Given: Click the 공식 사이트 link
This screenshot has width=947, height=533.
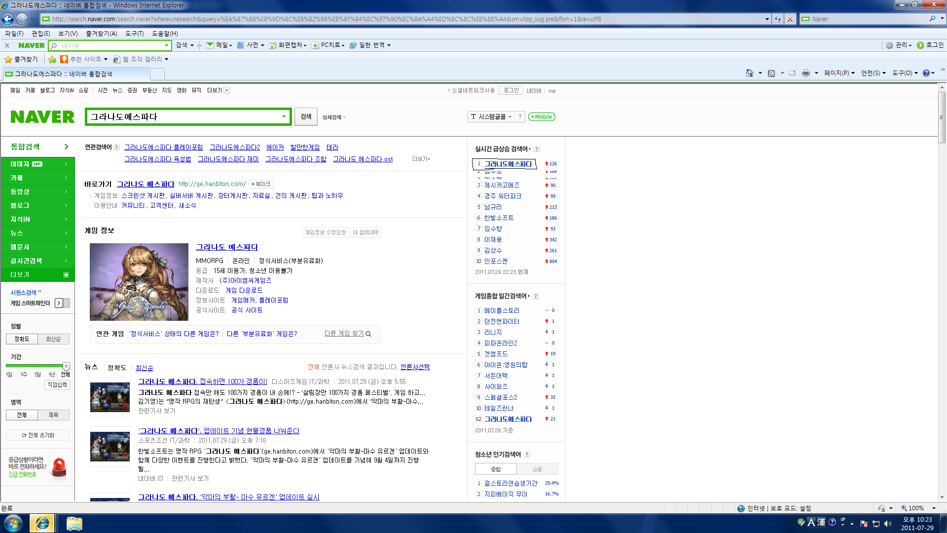Looking at the screenshot, I should 247,310.
